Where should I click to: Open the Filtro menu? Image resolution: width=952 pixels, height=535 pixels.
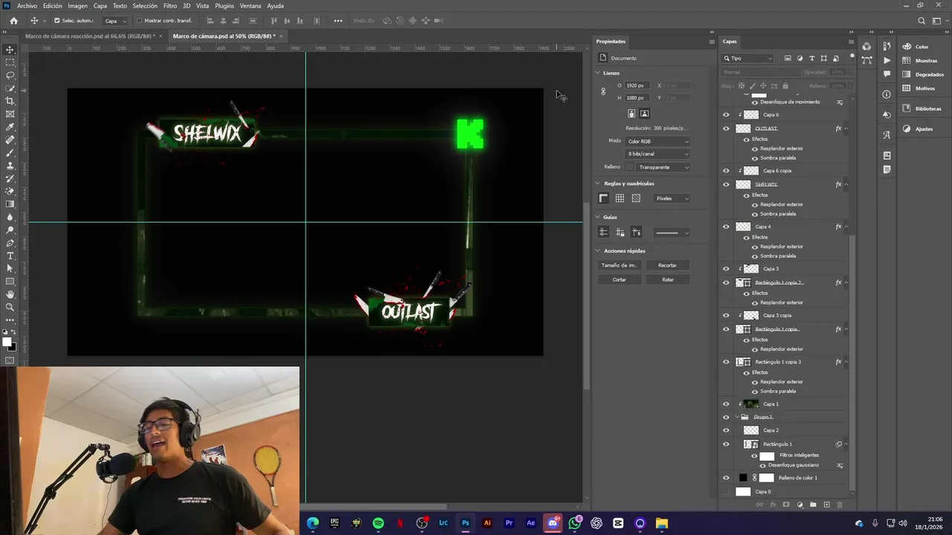(170, 6)
